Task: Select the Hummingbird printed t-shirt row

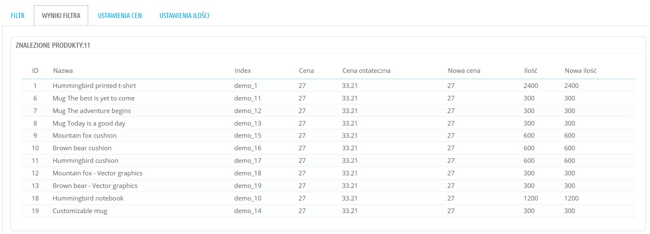Action: [328, 86]
